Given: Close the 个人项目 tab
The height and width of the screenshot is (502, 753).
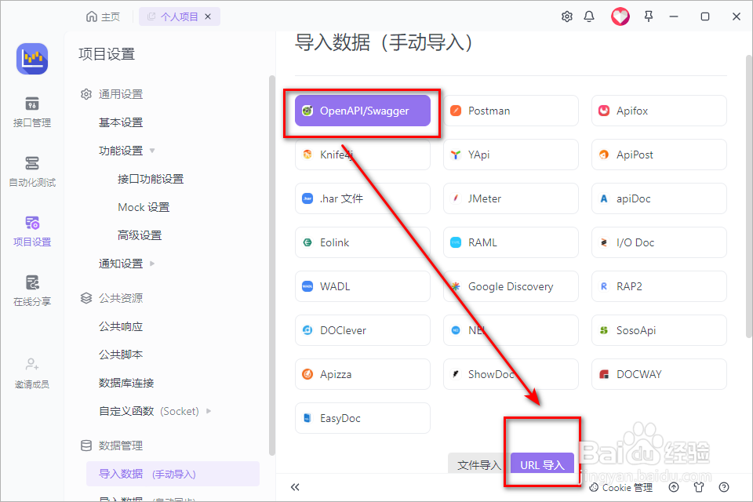Looking at the screenshot, I should tap(208, 16).
